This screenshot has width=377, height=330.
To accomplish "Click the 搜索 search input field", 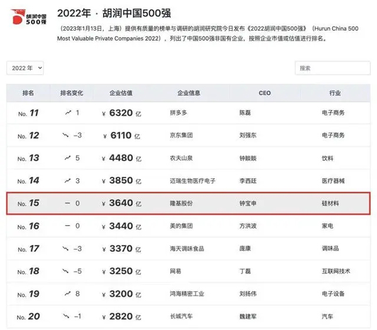I will coord(332,68).
